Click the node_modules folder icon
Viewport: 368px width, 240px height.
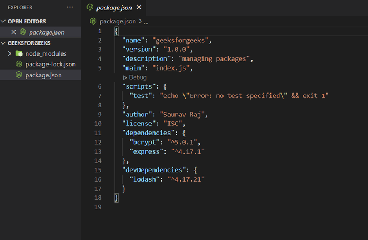pos(19,53)
